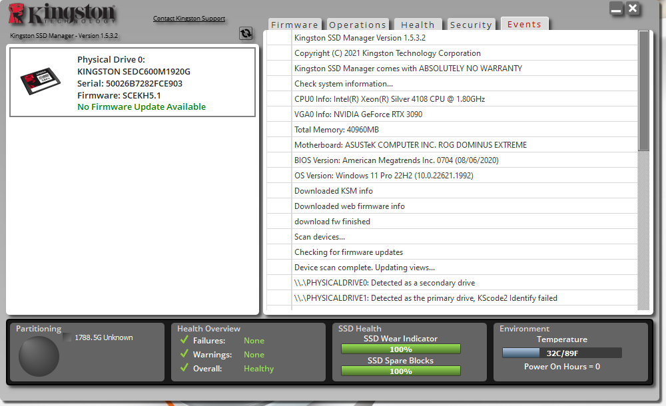Click the events list scrollbar thumb
This screenshot has height=406, width=666.
(x=643, y=91)
